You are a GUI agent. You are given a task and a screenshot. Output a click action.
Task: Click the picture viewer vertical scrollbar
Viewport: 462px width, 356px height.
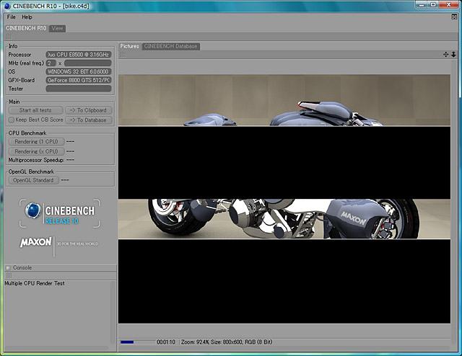(454, 202)
